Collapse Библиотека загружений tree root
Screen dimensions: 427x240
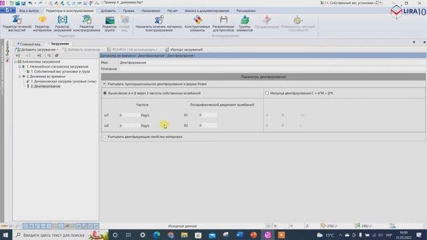[x=15, y=62]
